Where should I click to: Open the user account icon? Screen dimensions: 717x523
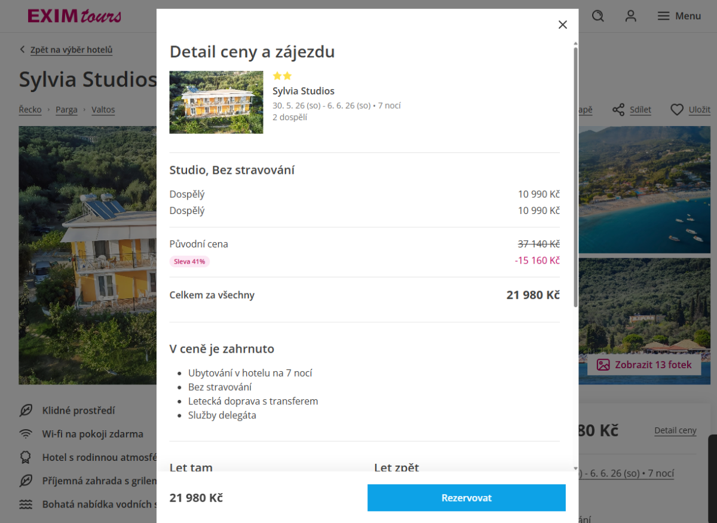[x=630, y=16]
